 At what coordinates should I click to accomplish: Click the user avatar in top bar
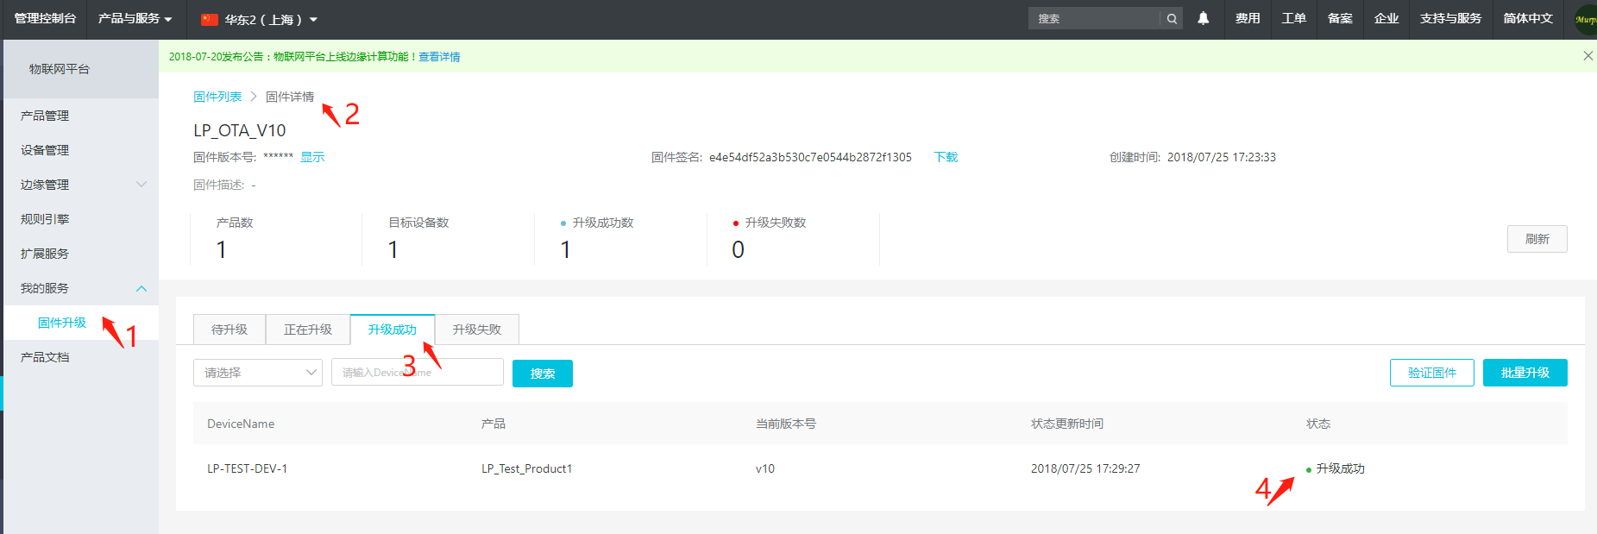click(1586, 19)
